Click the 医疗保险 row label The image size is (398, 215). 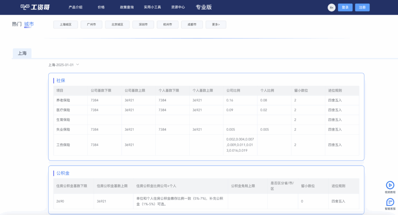click(63, 110)
